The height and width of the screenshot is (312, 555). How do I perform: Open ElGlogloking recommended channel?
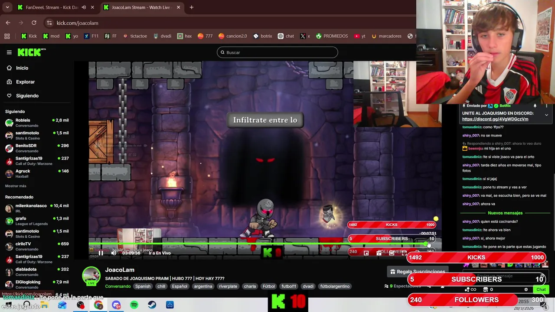click(37, 284)
